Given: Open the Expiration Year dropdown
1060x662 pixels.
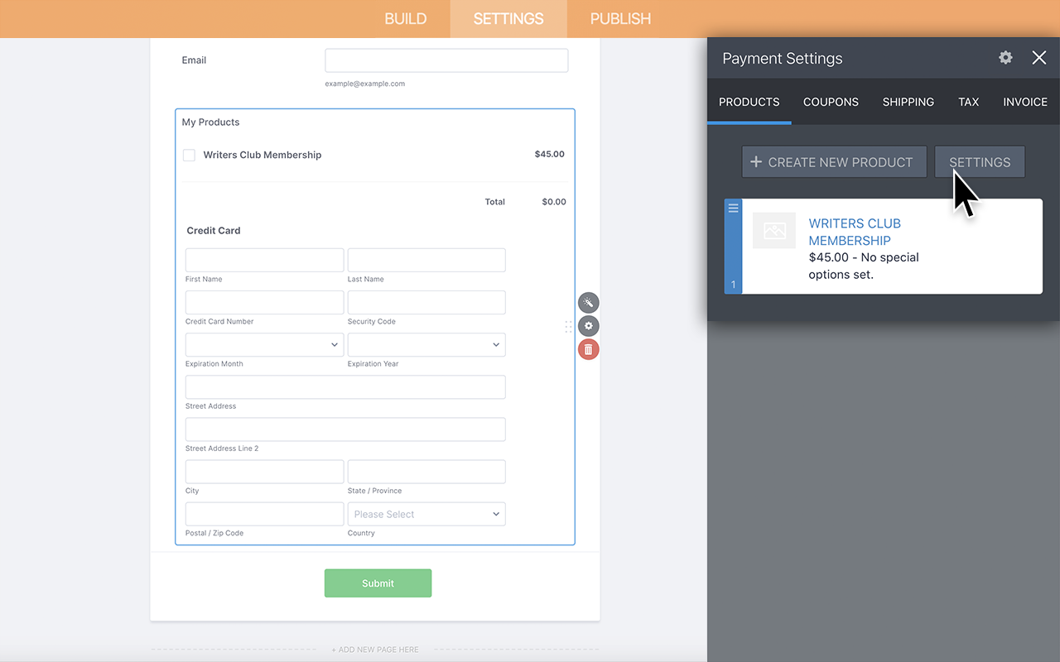Looking at the screenshot, I should click(x=426, y=344).
